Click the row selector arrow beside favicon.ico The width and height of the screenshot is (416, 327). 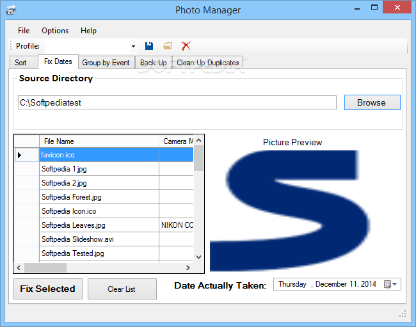[19, 155]
